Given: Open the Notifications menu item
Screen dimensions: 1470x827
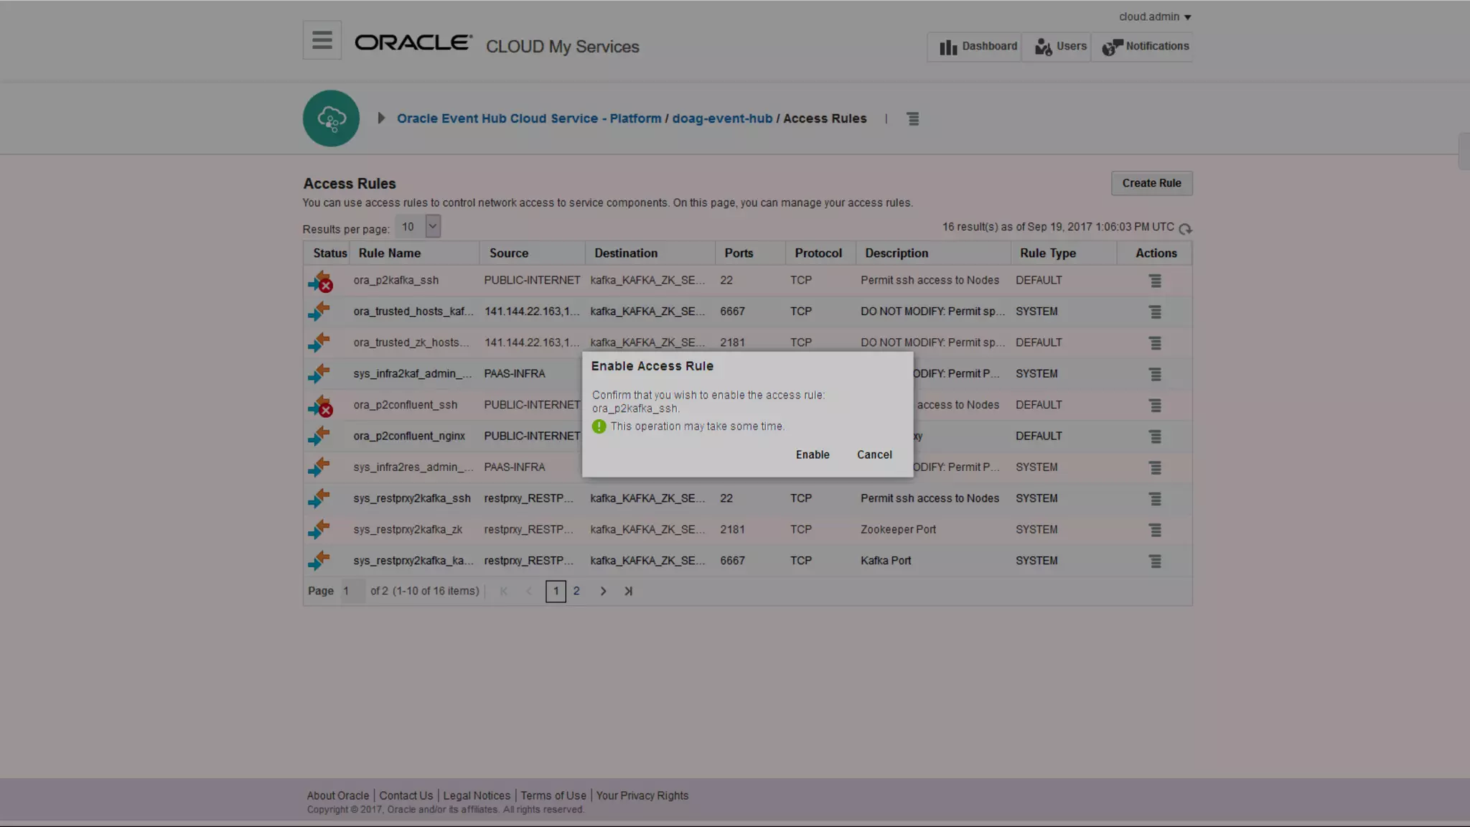Looking at the screenshot, I should (1146, 47).
